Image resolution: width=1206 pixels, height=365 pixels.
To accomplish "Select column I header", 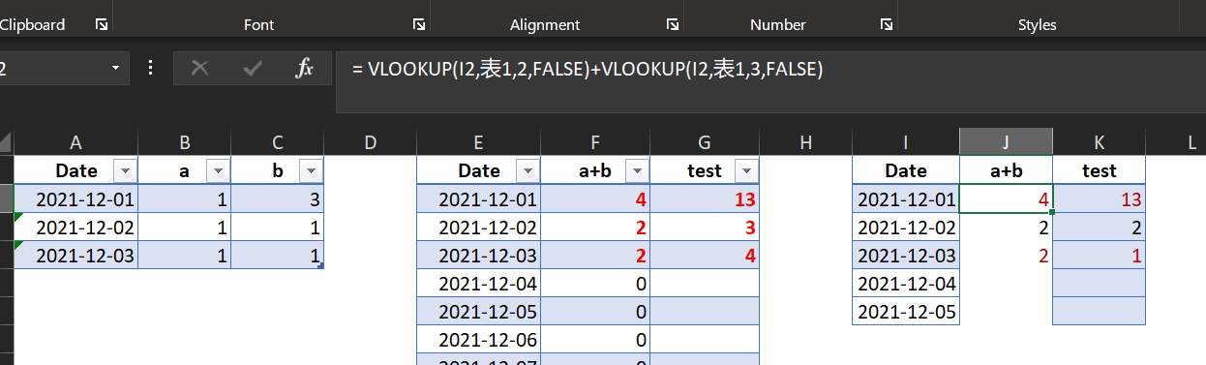I will [x=906, y=142].
